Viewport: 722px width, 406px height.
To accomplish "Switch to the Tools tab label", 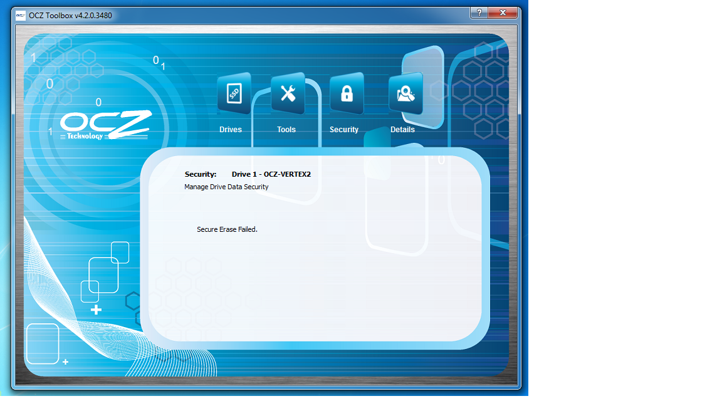I will 286,130.
